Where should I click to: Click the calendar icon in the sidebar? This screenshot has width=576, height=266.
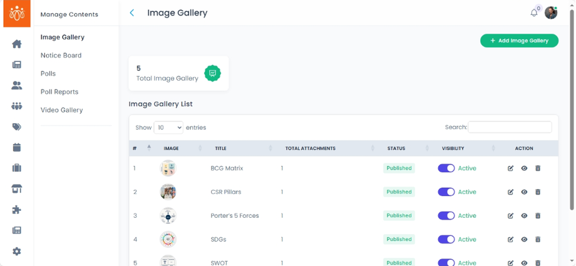pyautogui.click(x=17, y=148)
